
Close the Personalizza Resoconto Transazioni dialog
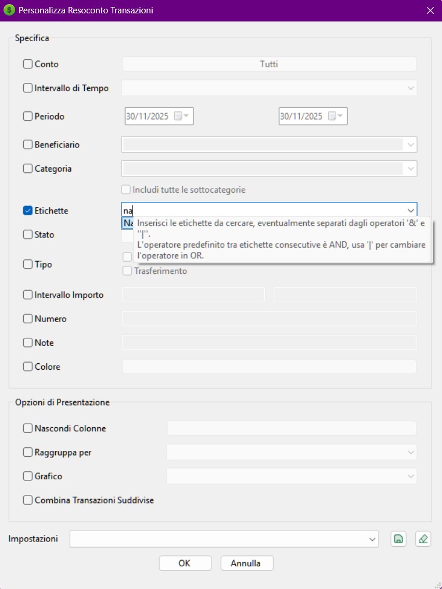(430, 10)
